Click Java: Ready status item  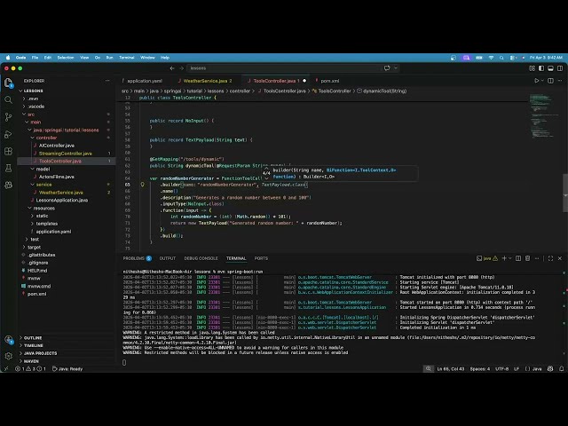67,369
